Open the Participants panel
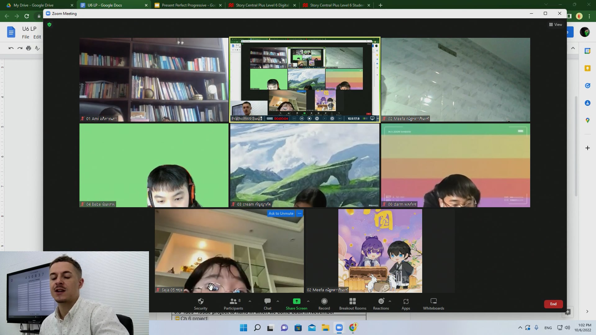This screenshot has width=596, height=335. pyautogui.click(x=233, y=301)
